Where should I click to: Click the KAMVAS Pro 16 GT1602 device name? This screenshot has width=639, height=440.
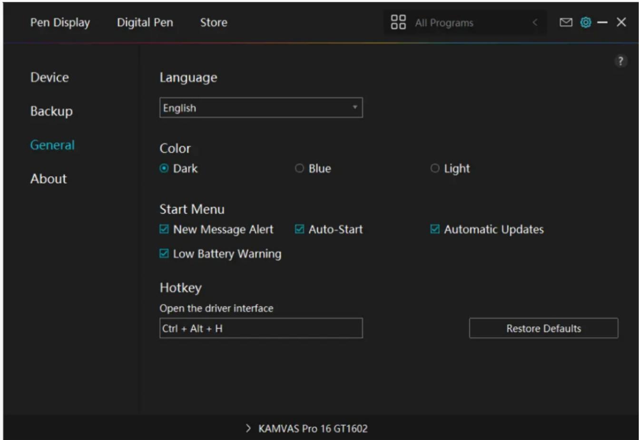pos(313,429)
